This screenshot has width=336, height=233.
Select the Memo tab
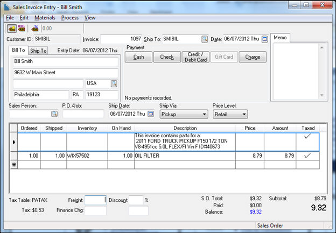tap(280, 38)
